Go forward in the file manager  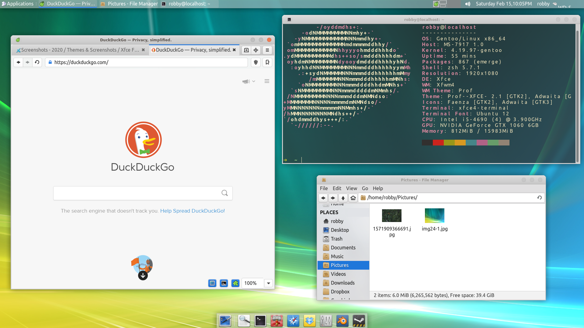click(x=333, y=198)
